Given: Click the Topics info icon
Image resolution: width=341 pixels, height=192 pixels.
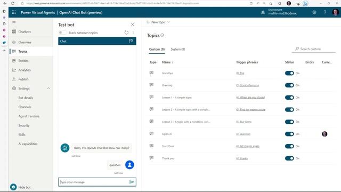Looking at the screenshot, I should [162, 35].
